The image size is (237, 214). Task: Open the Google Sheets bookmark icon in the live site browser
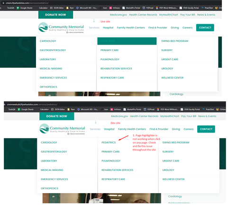pos(18,8)
